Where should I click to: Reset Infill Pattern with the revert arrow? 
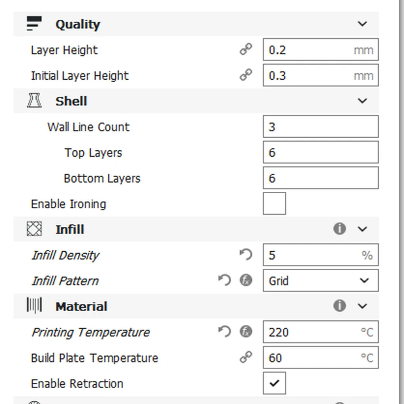click(x=224, y=281)
